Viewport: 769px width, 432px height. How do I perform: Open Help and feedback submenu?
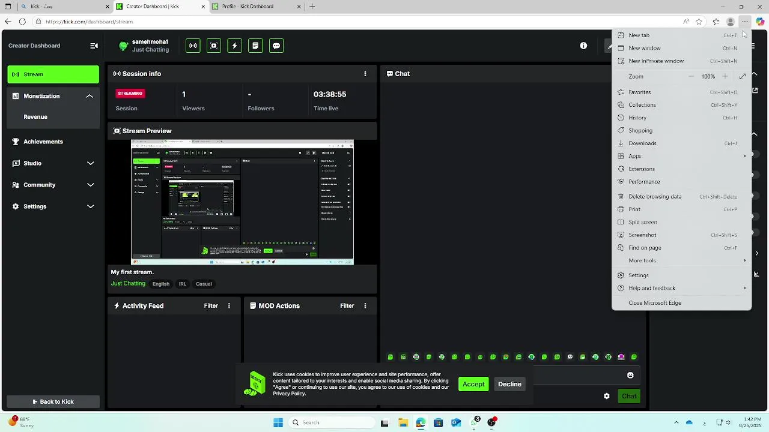681,288
